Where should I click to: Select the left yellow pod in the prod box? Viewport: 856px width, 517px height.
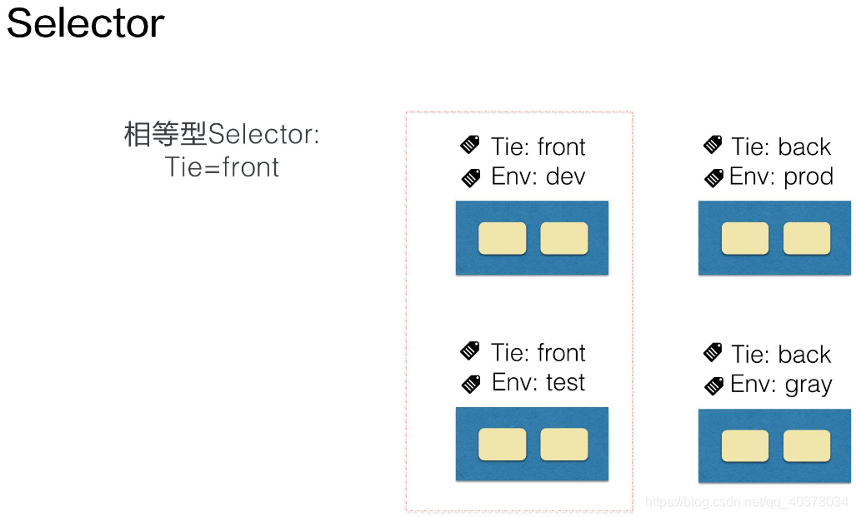[744, 238]
